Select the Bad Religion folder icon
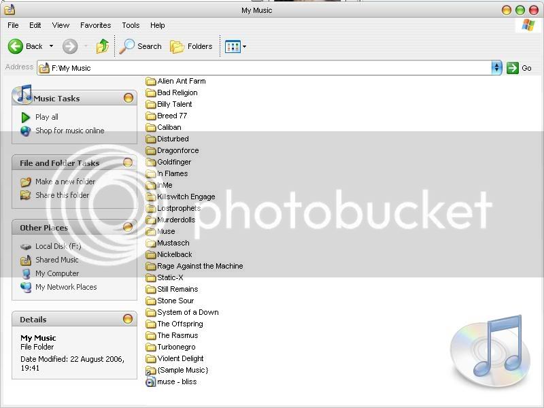 point(150,93)
